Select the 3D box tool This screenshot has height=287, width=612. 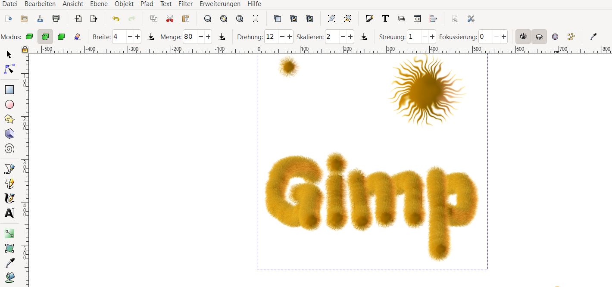(9, 134)
